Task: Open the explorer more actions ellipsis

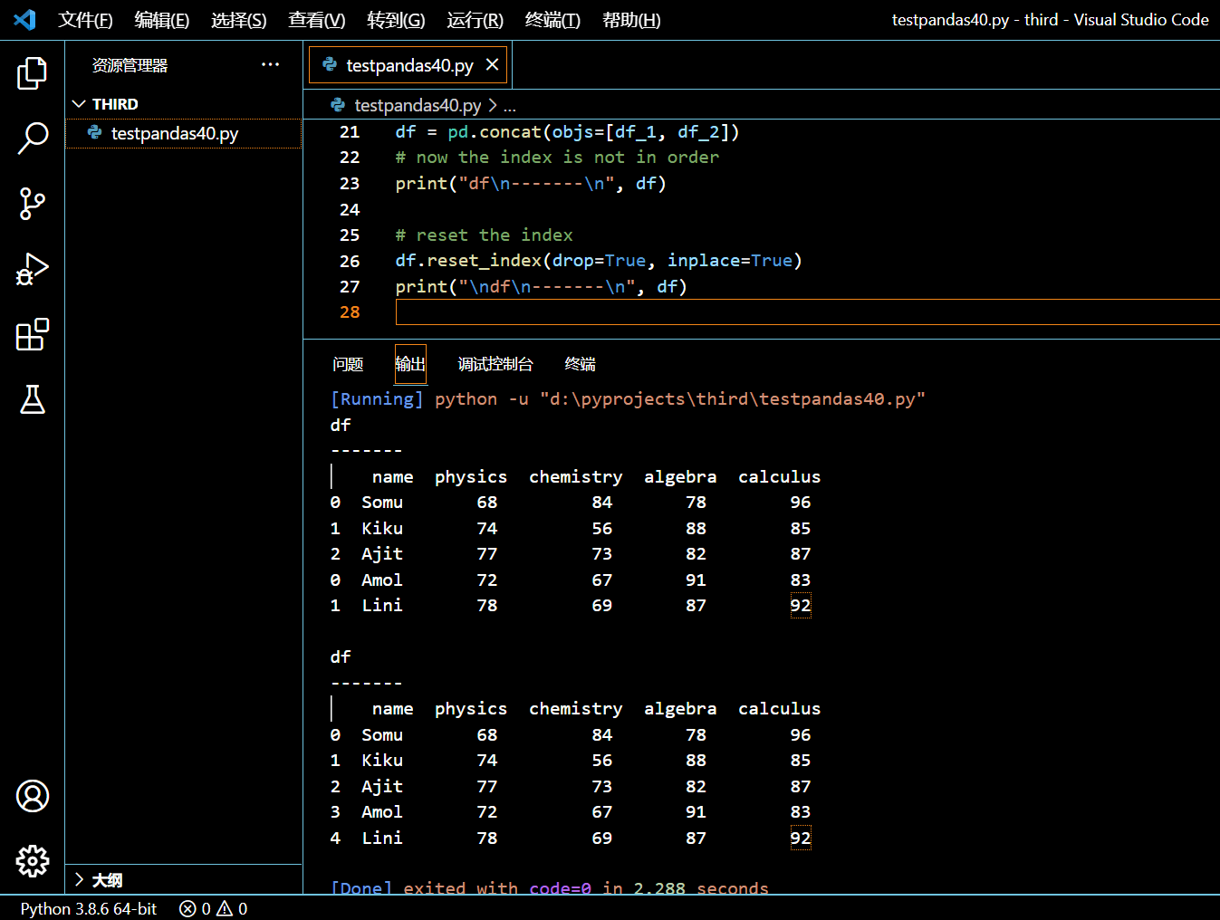Action: tap(270, 64)
